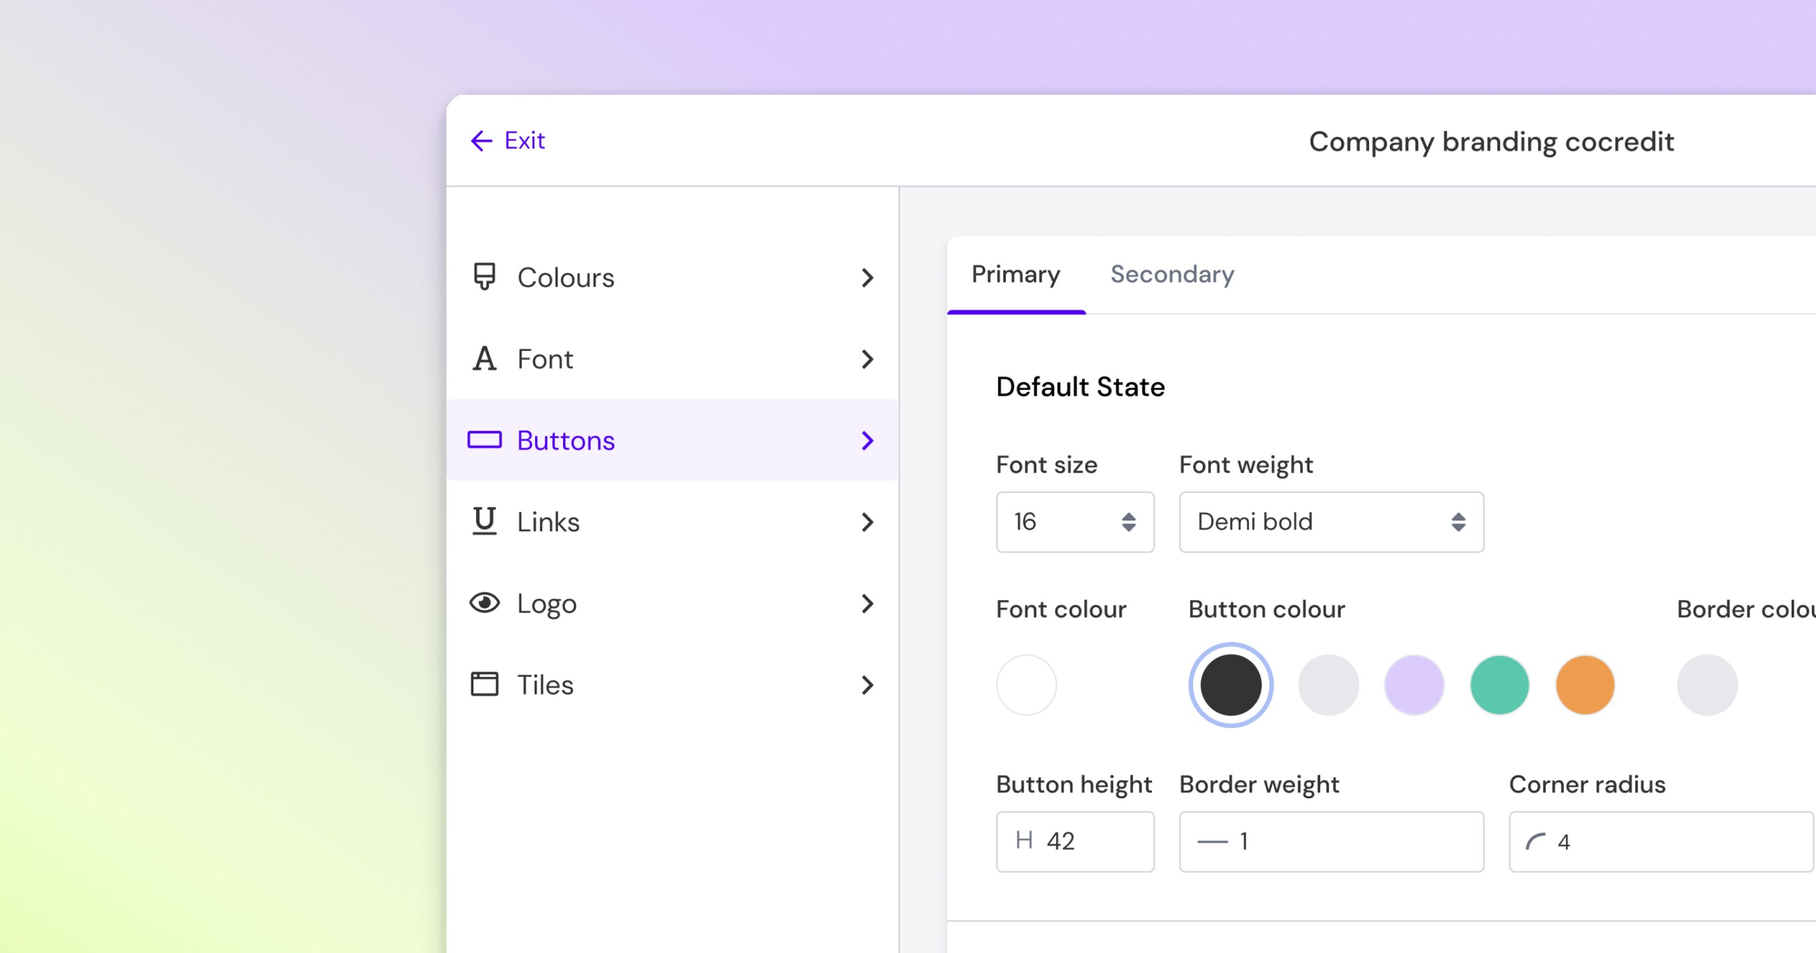Open the Font weight Demi bold dropdown
The height and width of the screenshot is (953, 1816).
(x=1330, y=522)
